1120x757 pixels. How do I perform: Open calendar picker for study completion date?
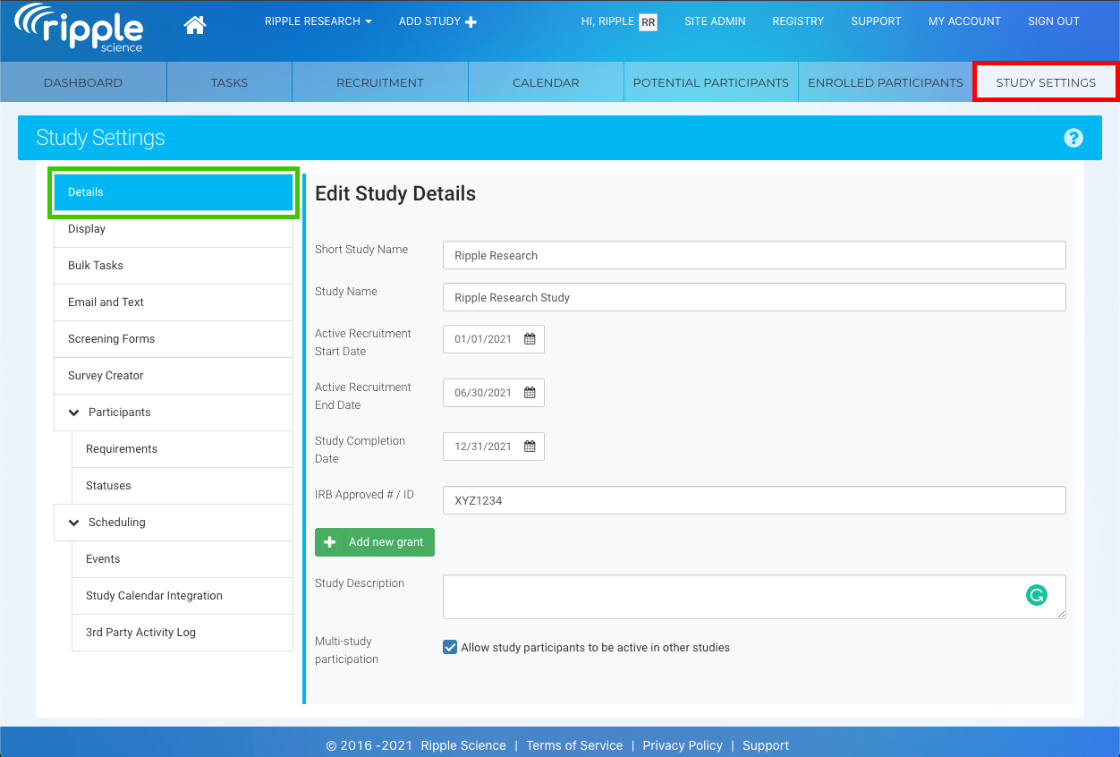(530, 447)
